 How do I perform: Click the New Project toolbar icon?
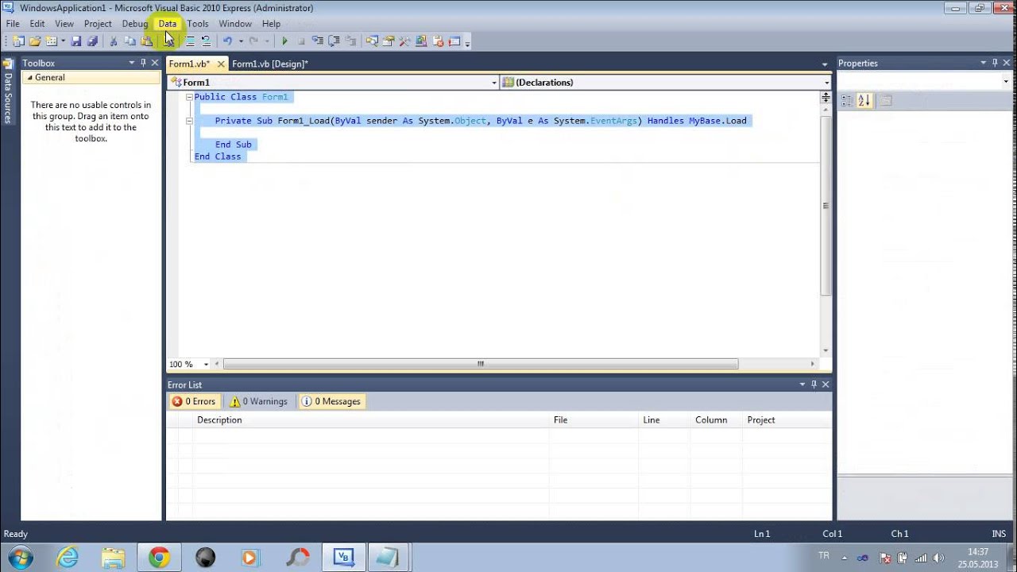[17, 41]
